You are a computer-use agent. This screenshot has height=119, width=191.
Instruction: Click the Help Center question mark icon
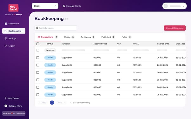(5, 98)
